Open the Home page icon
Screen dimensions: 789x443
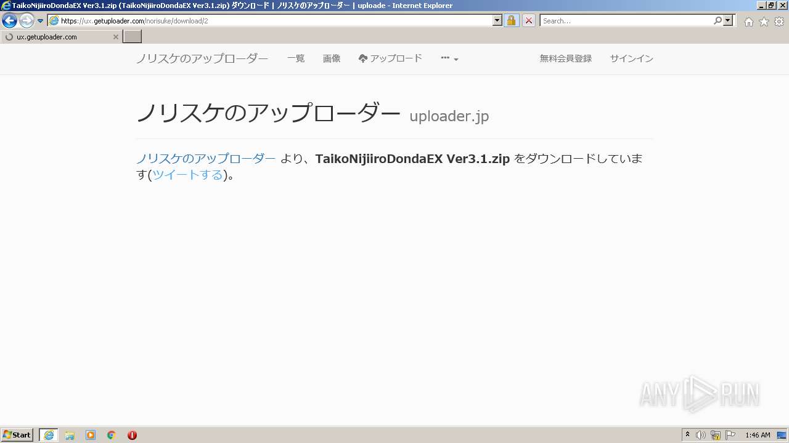[x=748, y=22]
